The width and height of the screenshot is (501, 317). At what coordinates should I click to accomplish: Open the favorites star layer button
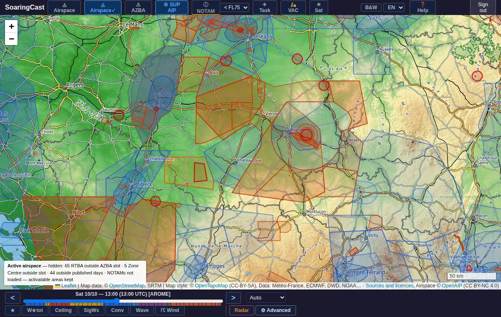(x=13, y=310)
